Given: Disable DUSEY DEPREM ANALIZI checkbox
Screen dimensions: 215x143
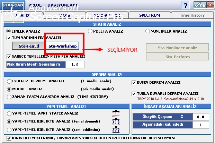Looking at the screenshot, I should click(x=134, y=83).
